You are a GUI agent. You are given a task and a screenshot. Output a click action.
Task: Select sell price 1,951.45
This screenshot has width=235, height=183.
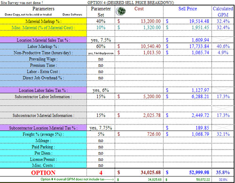pyautogui.click(x=200, y=27)
